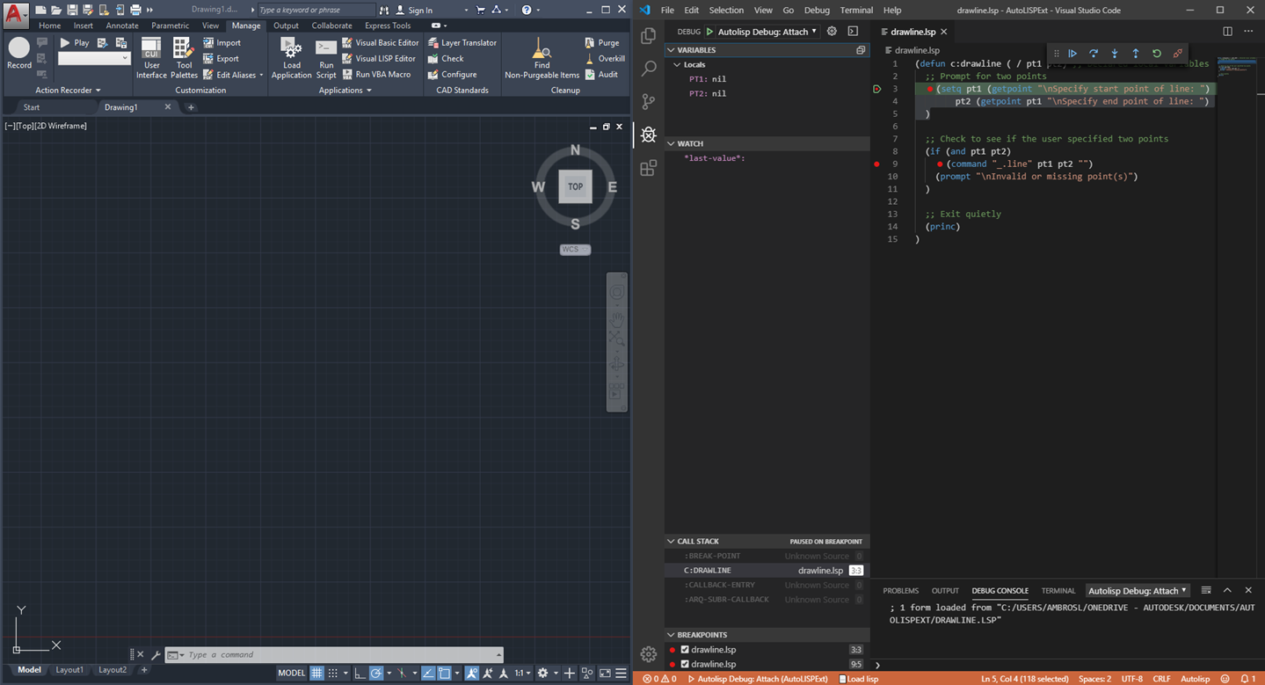
Task: Open the Express Tools ribbon tab
Action: click(x=388, y=26)
